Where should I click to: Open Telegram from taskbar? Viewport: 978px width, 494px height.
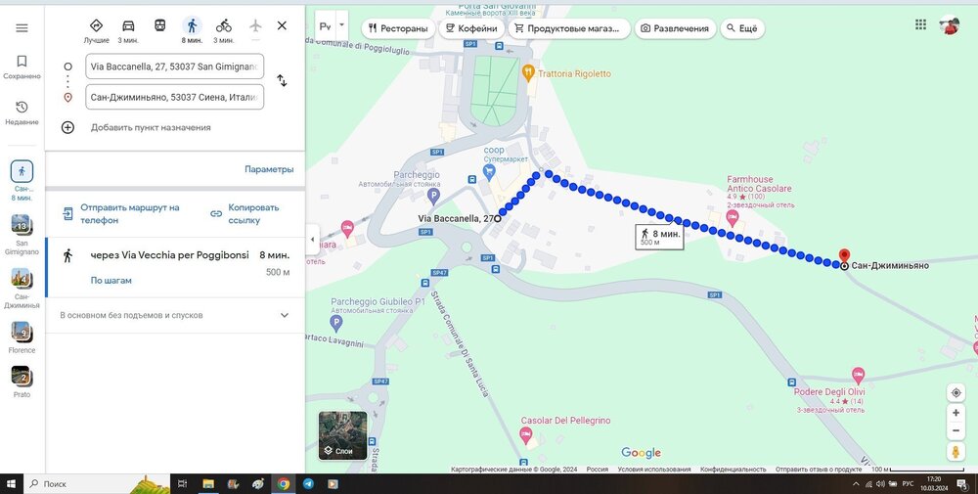click(x=308, y=483)
